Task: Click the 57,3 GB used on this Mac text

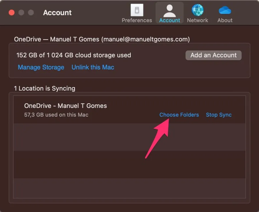Action: [x=56, y=115]
